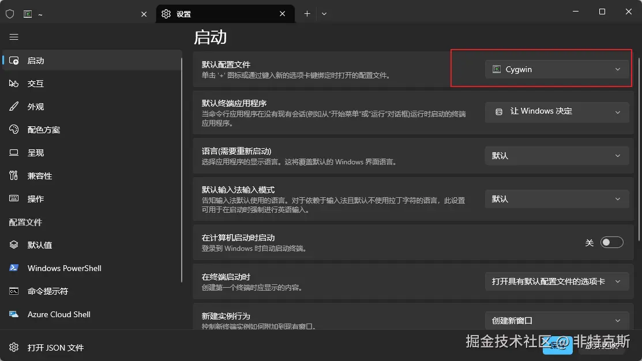642x361 pixels.
Task: Click the sidebar navigation scrollbar
Action: (181, 170)
